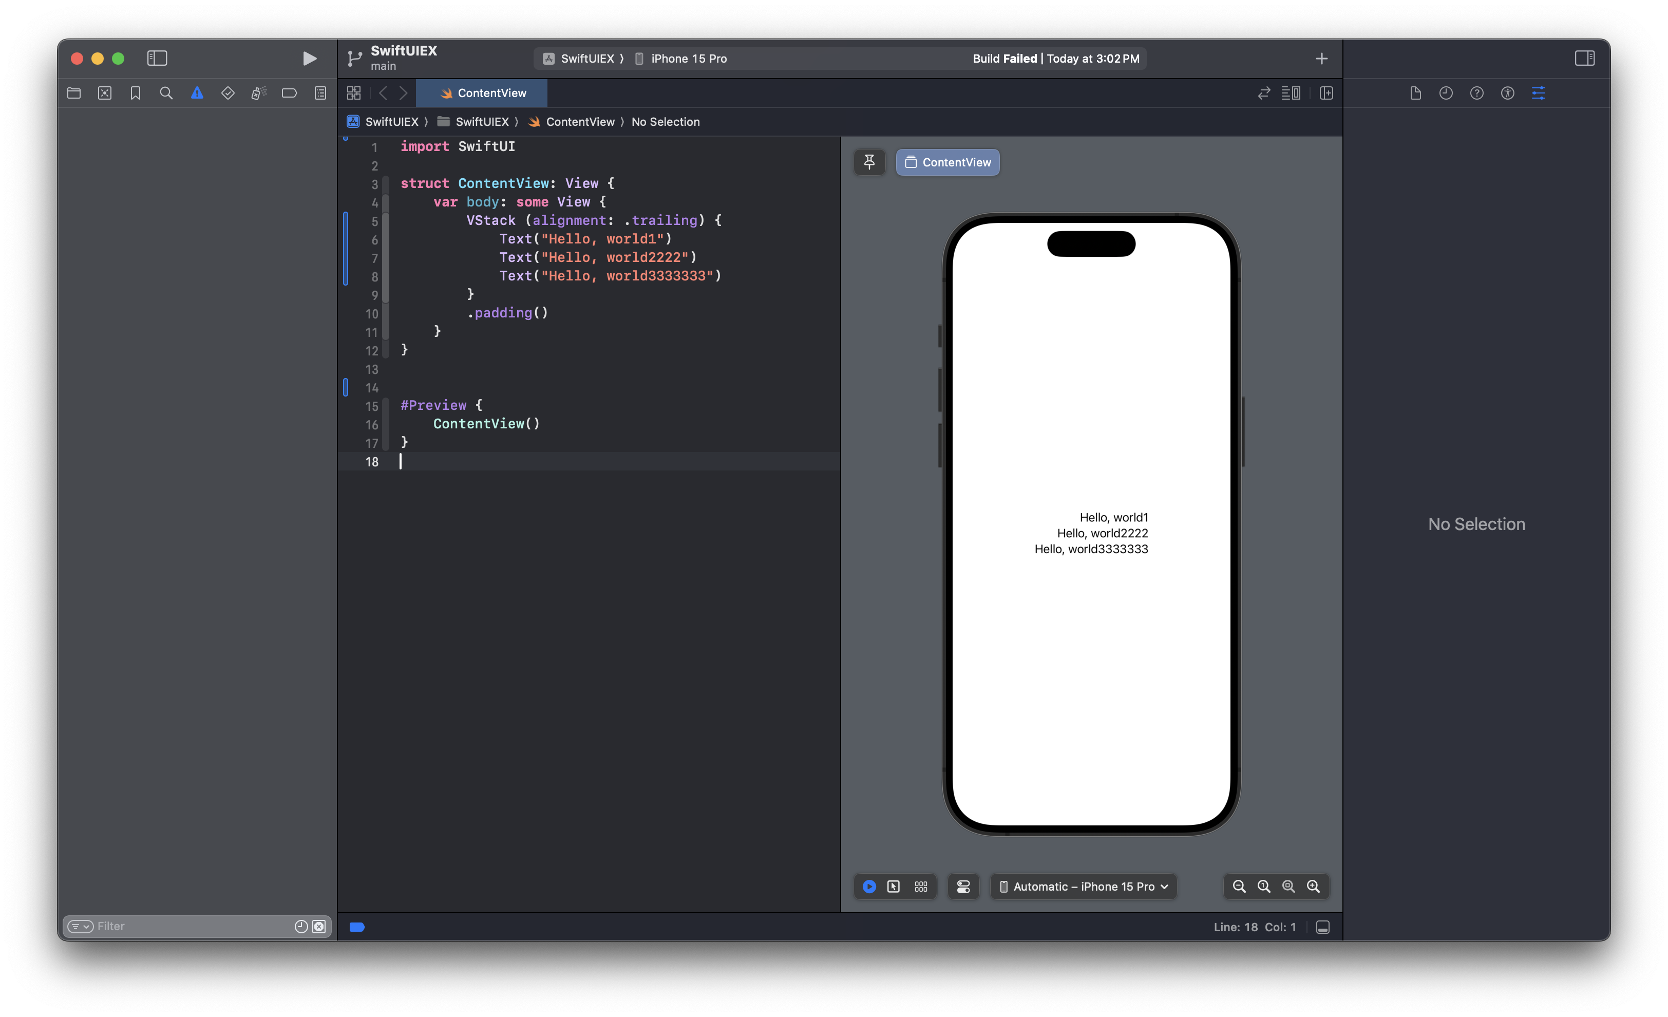Viewport: 1668px width, 1017px height.
Task: Pin the preview with pin icon
Action: click(x=869, y=162)
